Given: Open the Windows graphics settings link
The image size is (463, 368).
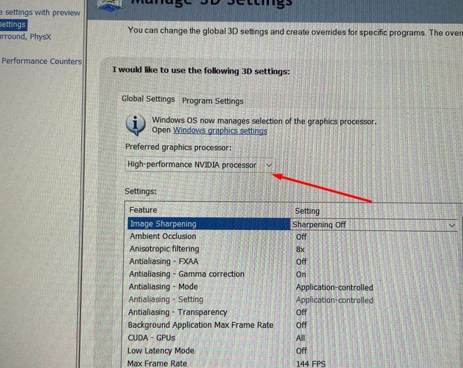Looking at the screenshot, I should point(220,130).
